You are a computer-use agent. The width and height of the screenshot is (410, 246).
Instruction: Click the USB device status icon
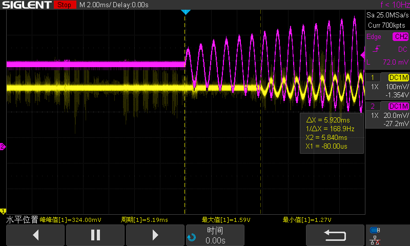(375, 230)
